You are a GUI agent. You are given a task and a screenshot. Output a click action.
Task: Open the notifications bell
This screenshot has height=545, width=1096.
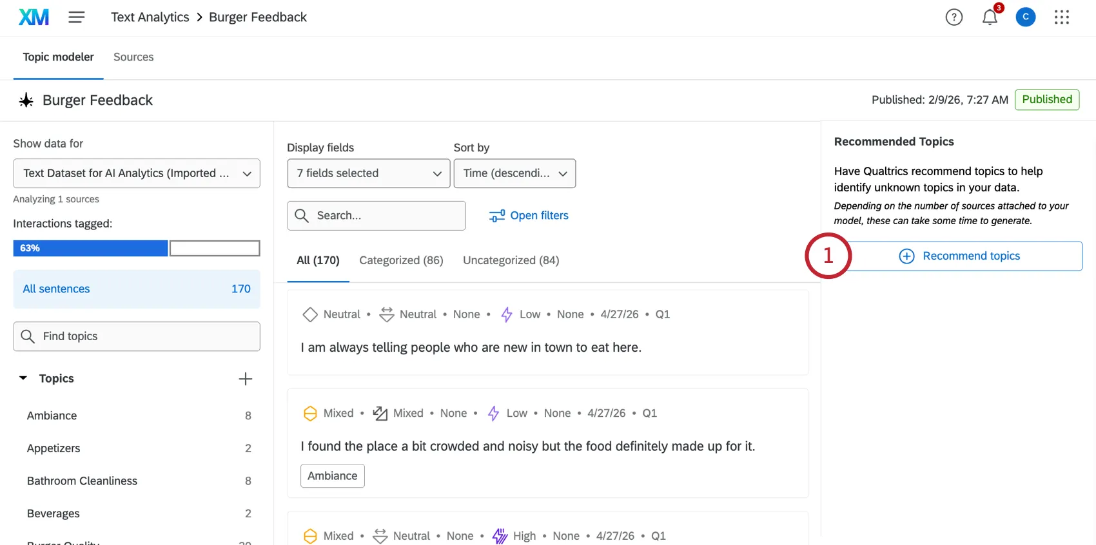coord(990,17)
